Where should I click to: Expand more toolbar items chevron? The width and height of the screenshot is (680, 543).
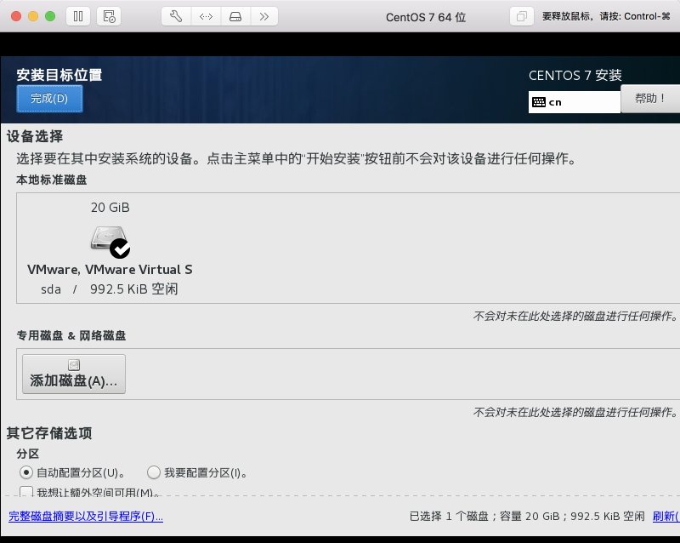pyautogui.click(x=264, y=16)
